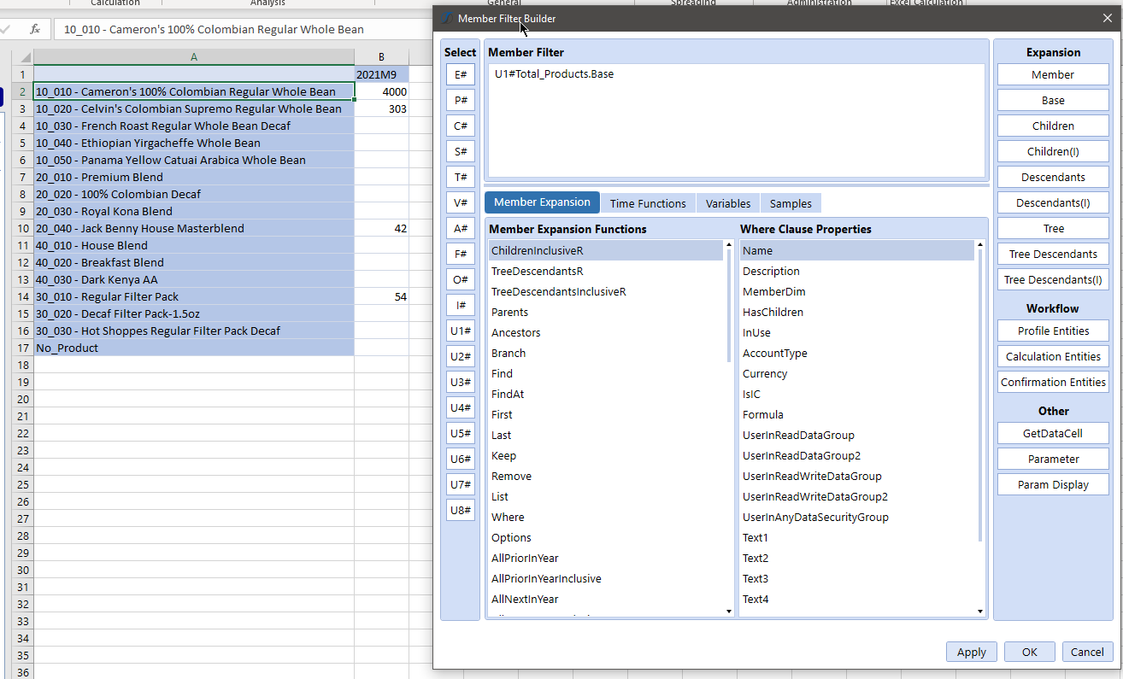Click the Param Display button
The width and height of the screenshot is (1123, 679).
(1053, 484)
